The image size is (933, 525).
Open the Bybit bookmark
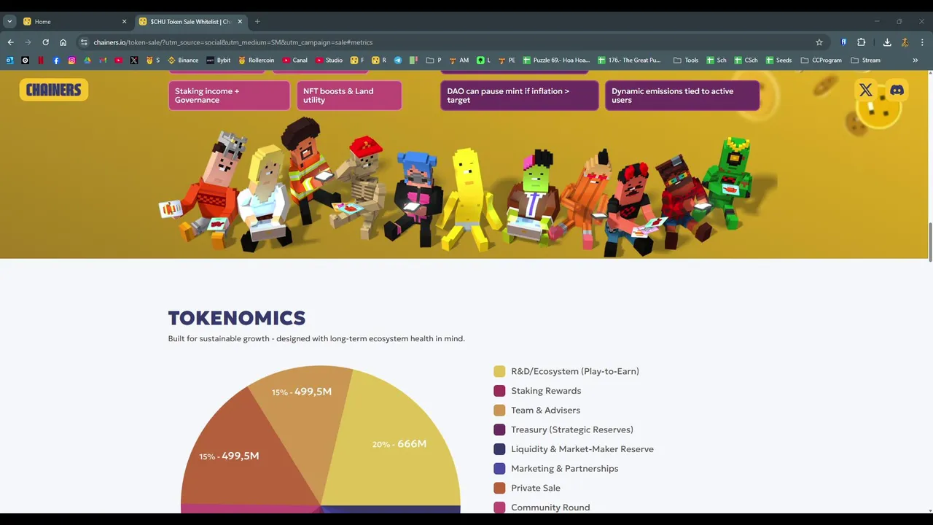pos(219,61)
